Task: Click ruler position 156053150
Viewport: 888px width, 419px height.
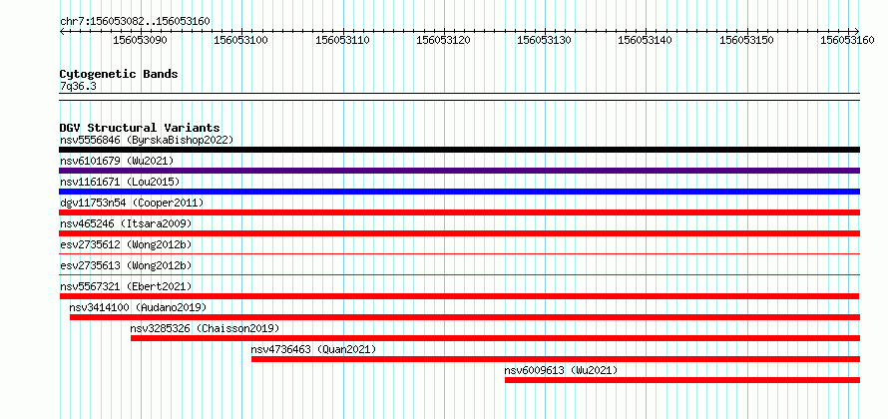Action: (x=747, y=40)
